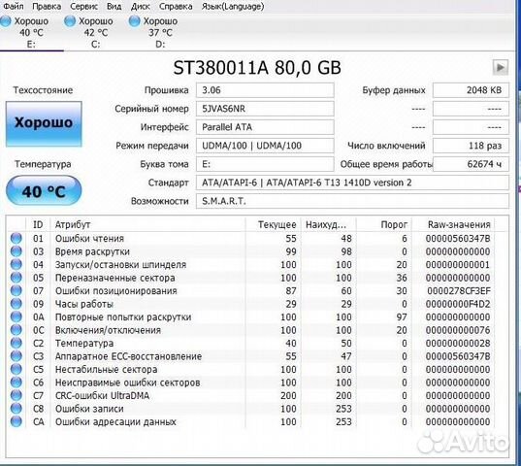
Task: Select drive E: tab at 40 °C
Action: 31,32
